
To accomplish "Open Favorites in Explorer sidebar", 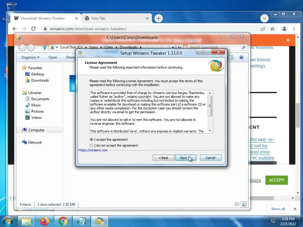I will pyautogui.click(x=35, y=68).
